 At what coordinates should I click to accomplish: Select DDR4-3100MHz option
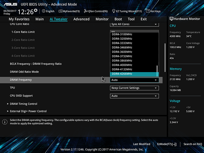[x=133, y=34]
